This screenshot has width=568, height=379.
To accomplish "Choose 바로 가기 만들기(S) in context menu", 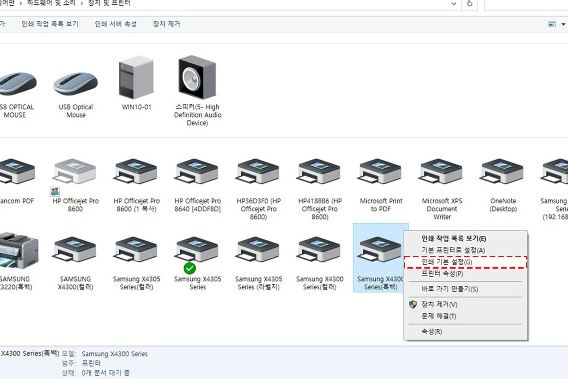I will tap(465, 289).
